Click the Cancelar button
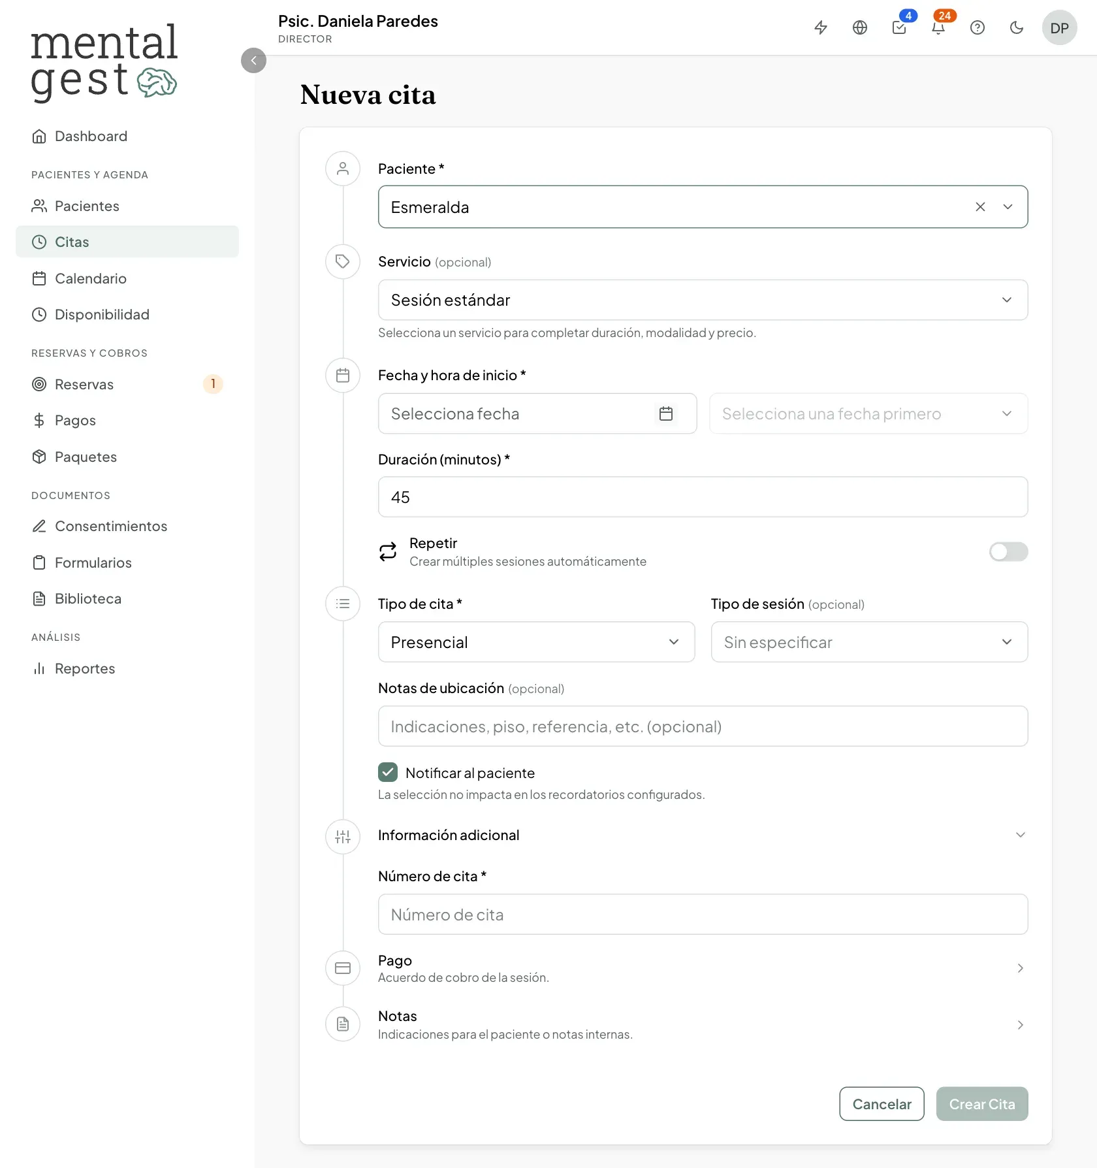Viewport: 1097px width, 1168px height. tap(882, 1104)
